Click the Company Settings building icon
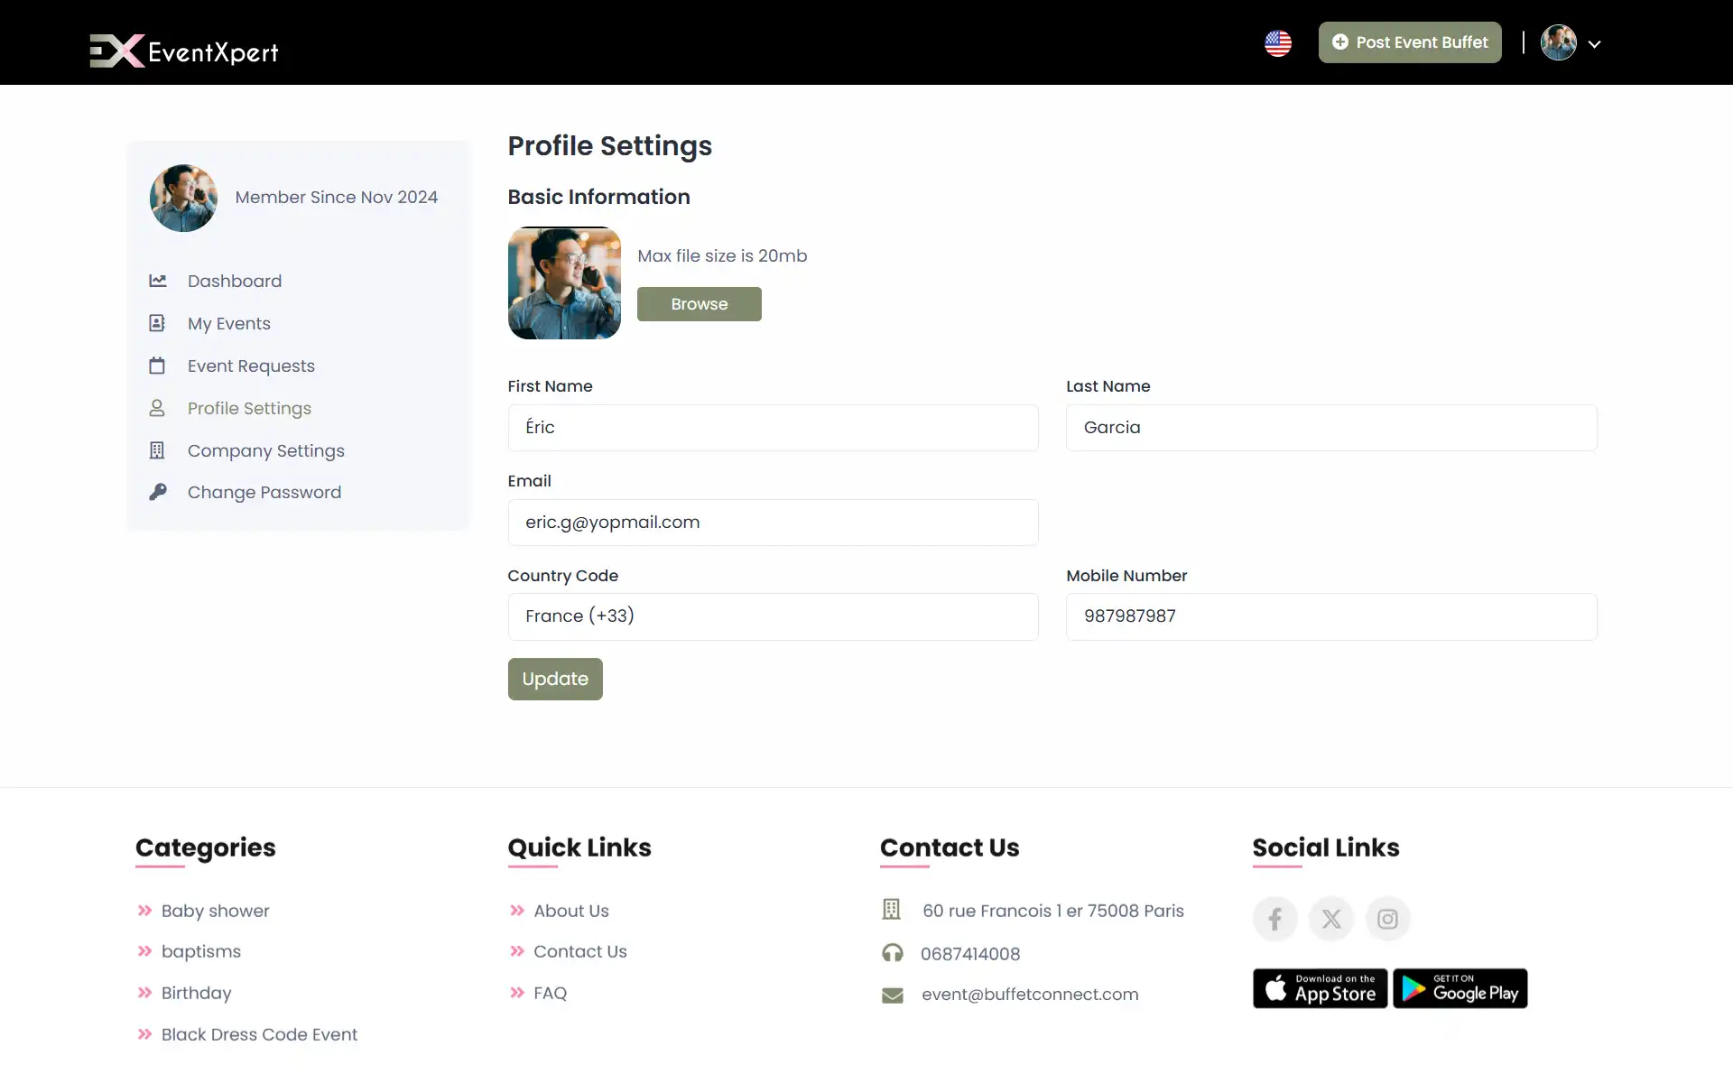 tap(158, 450)
